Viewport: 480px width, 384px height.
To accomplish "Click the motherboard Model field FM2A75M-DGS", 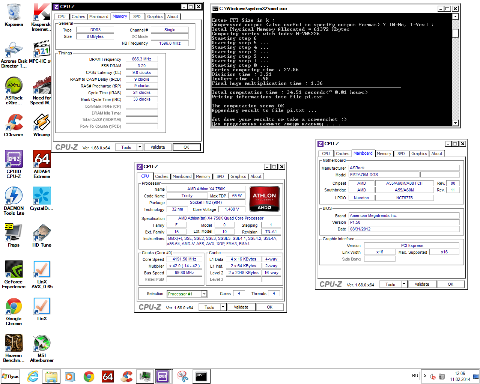I will (384, 175).
